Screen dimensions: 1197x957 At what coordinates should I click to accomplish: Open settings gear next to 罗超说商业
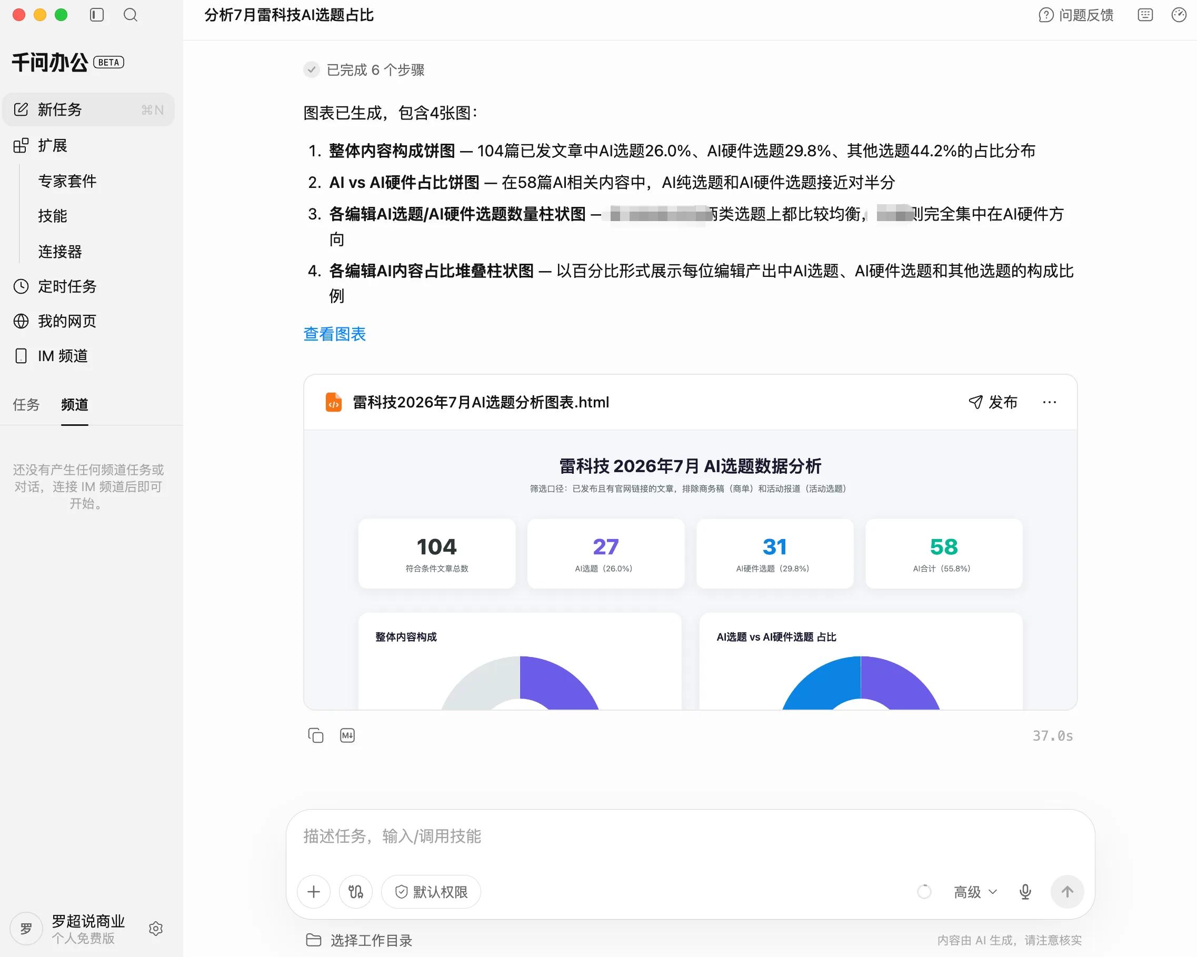156,929
